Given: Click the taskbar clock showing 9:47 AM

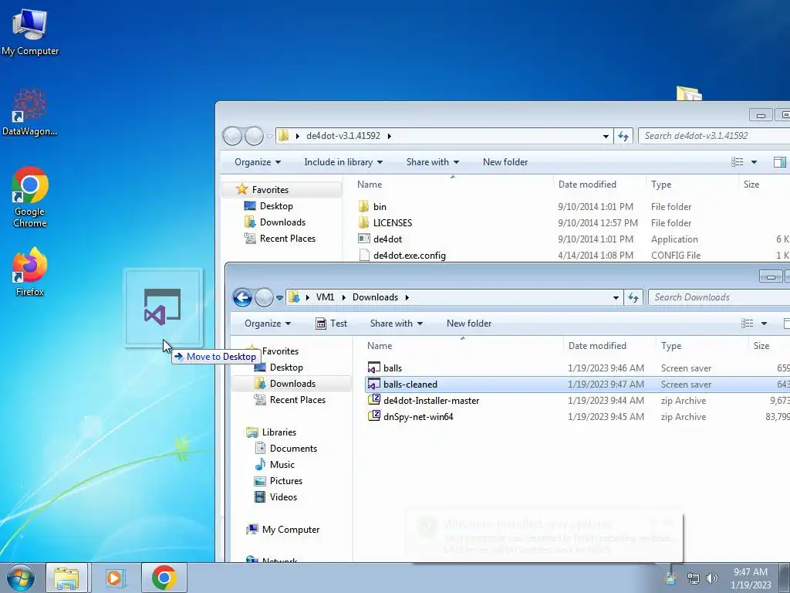Looking at the screenshot, I should click(x=751, y=578).
